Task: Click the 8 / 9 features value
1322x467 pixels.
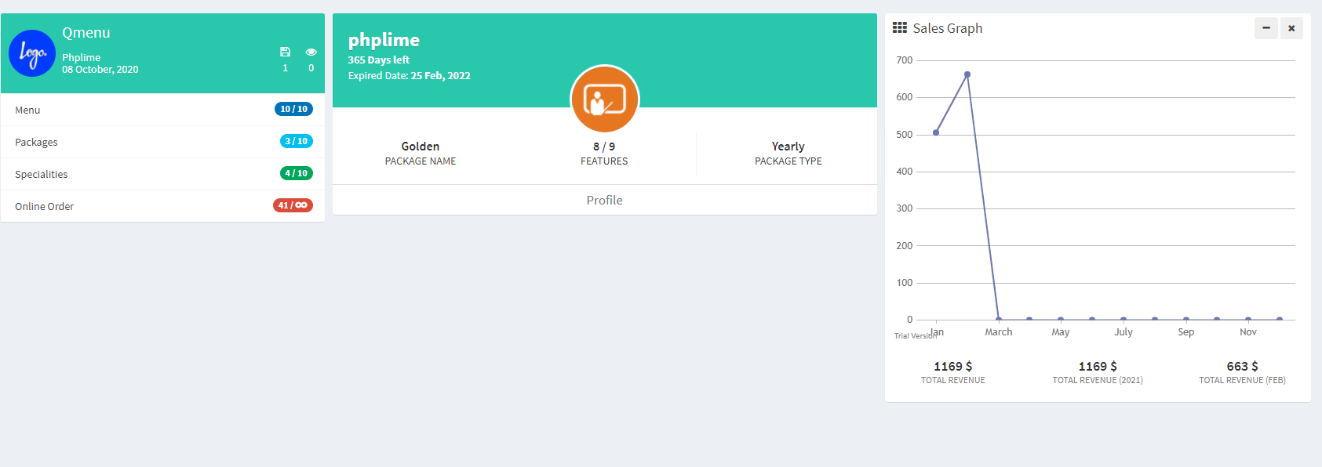Action: click(x=604, y=147)
